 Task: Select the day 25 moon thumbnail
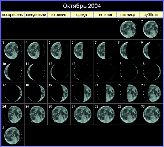[36, 114]
